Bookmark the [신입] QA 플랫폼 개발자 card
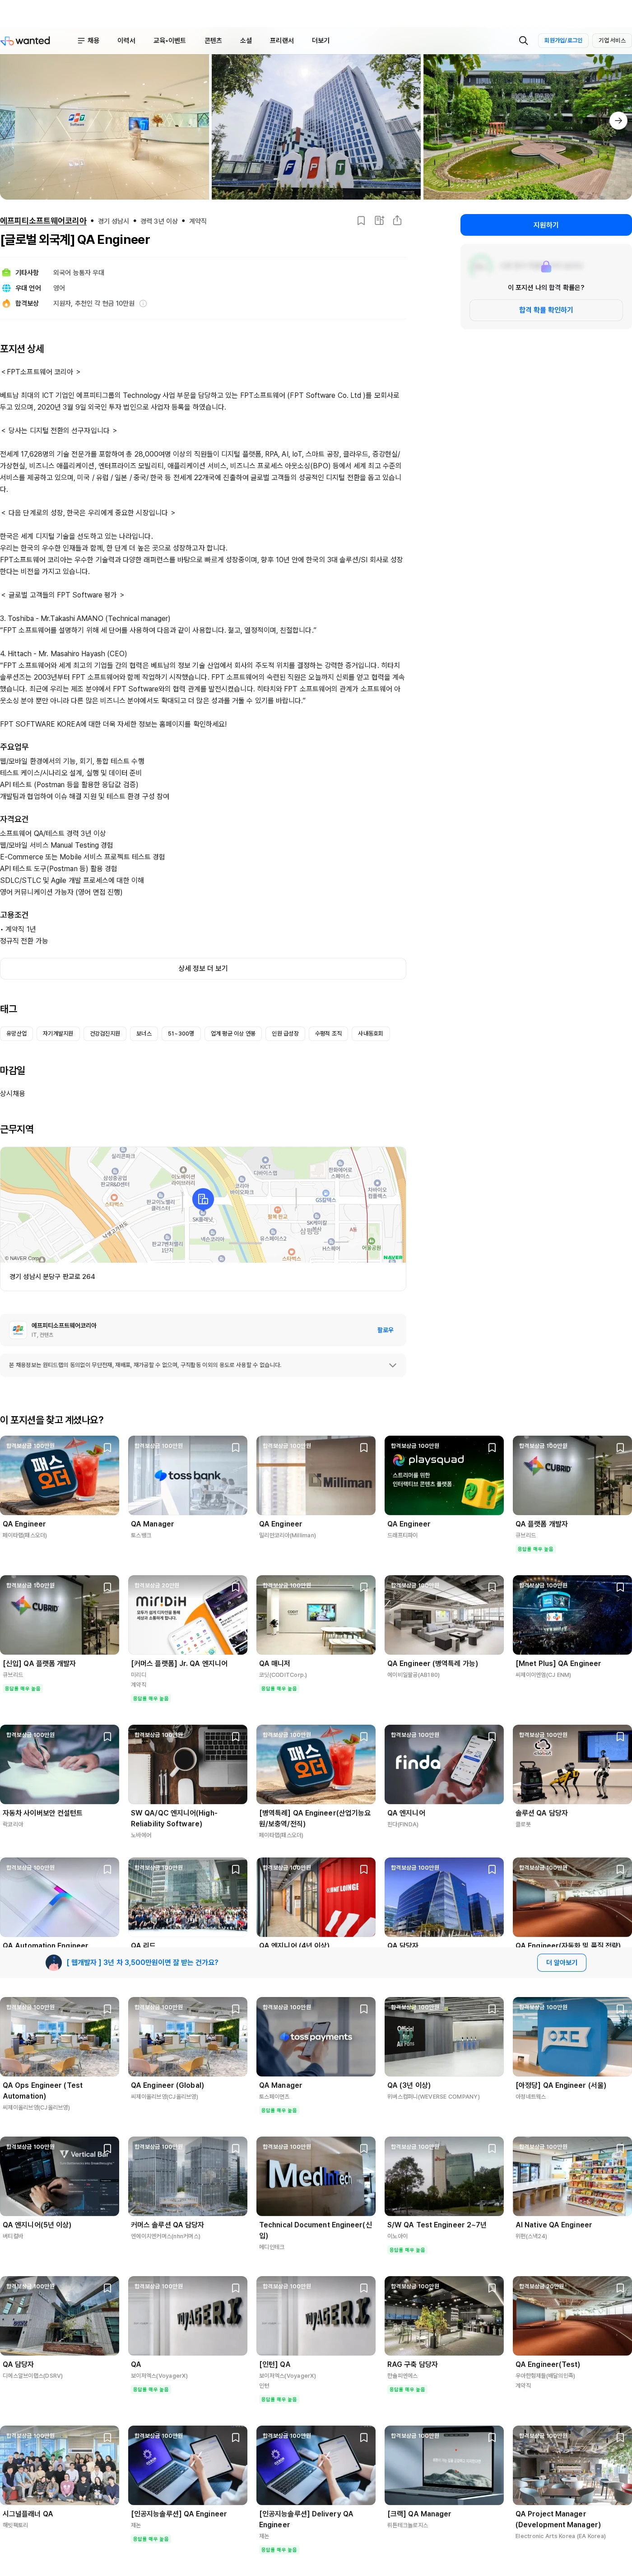Screen dimensions: 632x2576 click(x=107, y=1587)
